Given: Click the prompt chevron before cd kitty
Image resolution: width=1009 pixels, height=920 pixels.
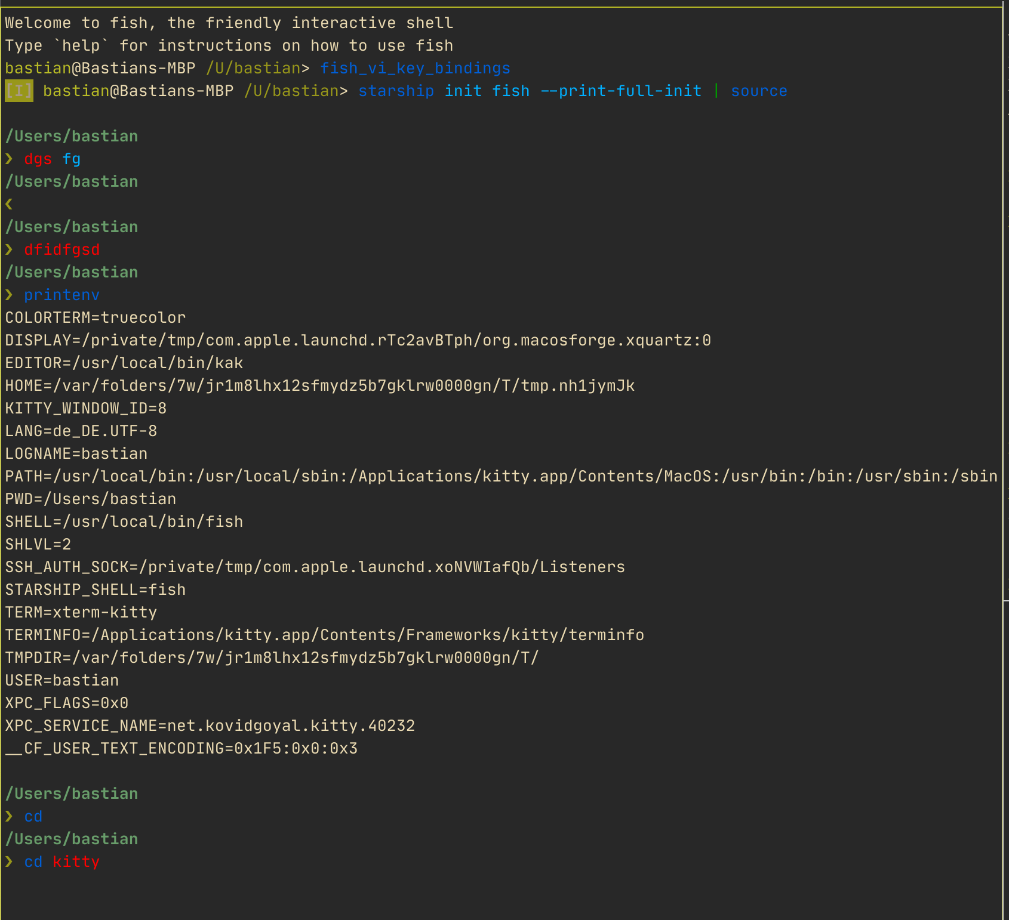Looking at the screenshot, I should (x=9, y=862).
